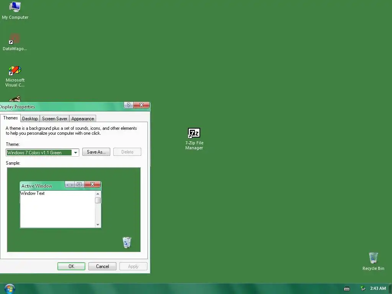
Task: Expand the Theme dropdown arrow
Action: 75,152
